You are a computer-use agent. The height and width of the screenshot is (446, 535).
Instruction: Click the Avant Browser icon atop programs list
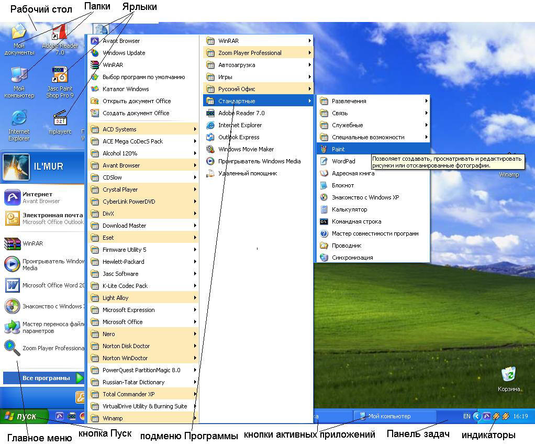[x=95, y=41]
